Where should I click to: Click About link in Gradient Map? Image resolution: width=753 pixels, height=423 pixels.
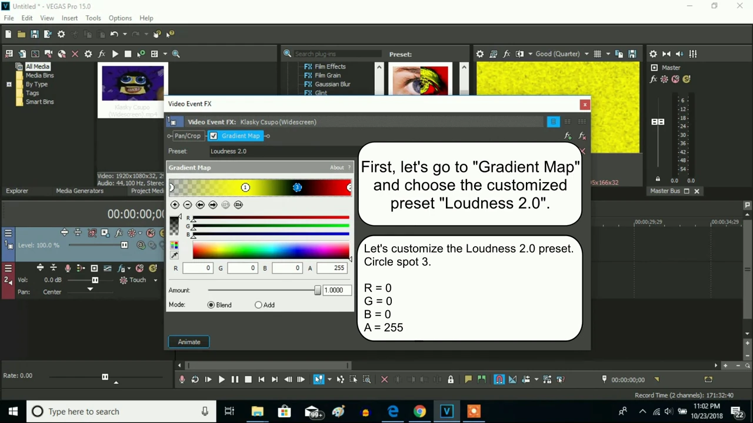tap(336, 167)
